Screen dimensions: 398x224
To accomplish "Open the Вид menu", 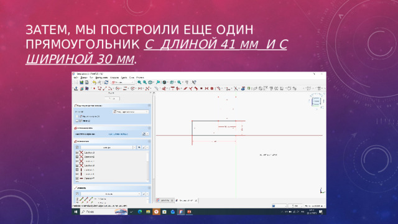I will pos(91,77).
